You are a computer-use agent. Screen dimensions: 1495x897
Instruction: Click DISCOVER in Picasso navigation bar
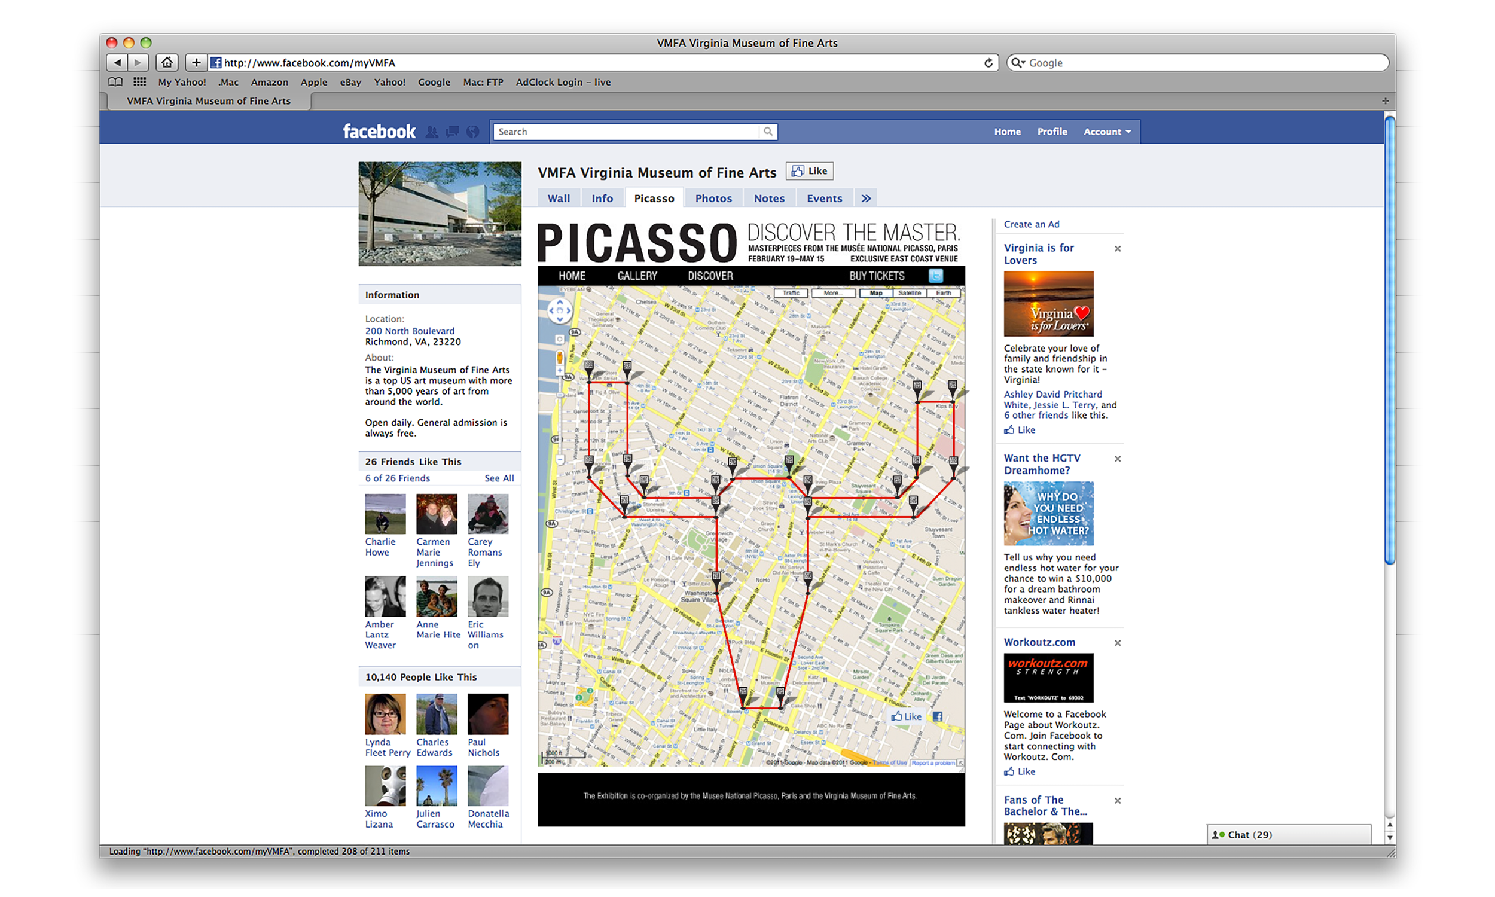coord(710,276)
